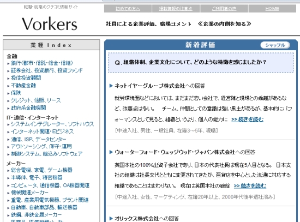Open 通信、ISP、データセンター category link
The height and width of the screenshot is (222, 300).
[x=39, y=139]
